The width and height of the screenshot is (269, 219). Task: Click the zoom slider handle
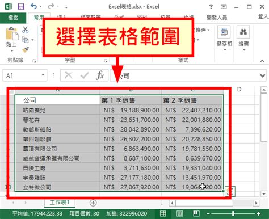tap(233, 214)
